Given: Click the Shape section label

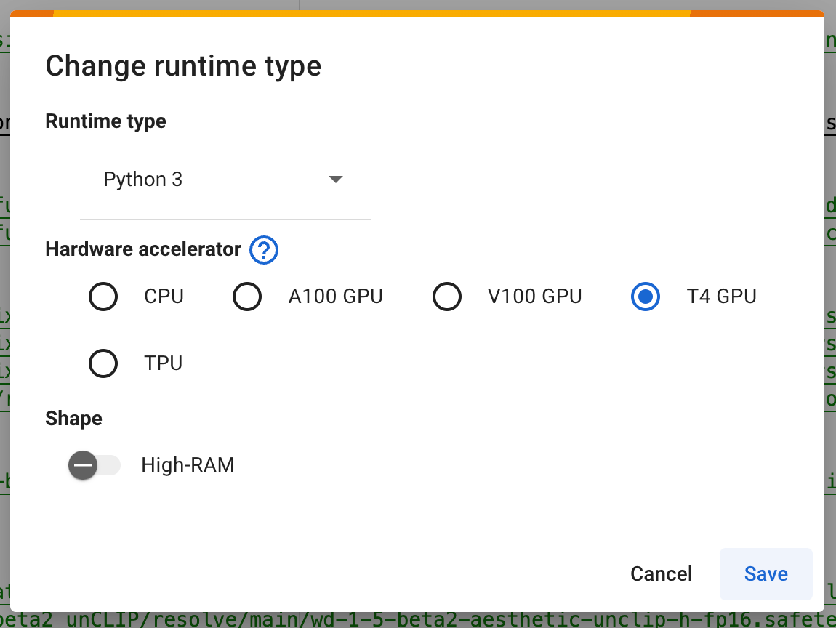Looking at the screenshot, I should tap(74, 419).
